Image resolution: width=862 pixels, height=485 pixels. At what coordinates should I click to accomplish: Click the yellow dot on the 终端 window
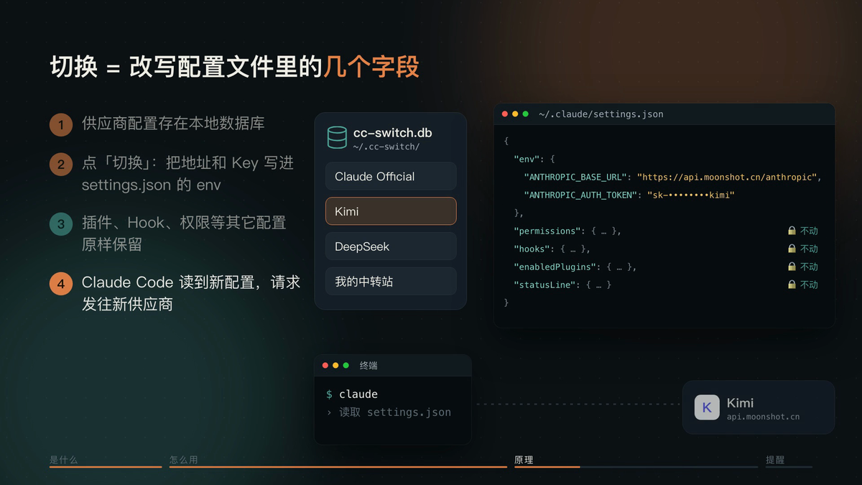[335, 366]
